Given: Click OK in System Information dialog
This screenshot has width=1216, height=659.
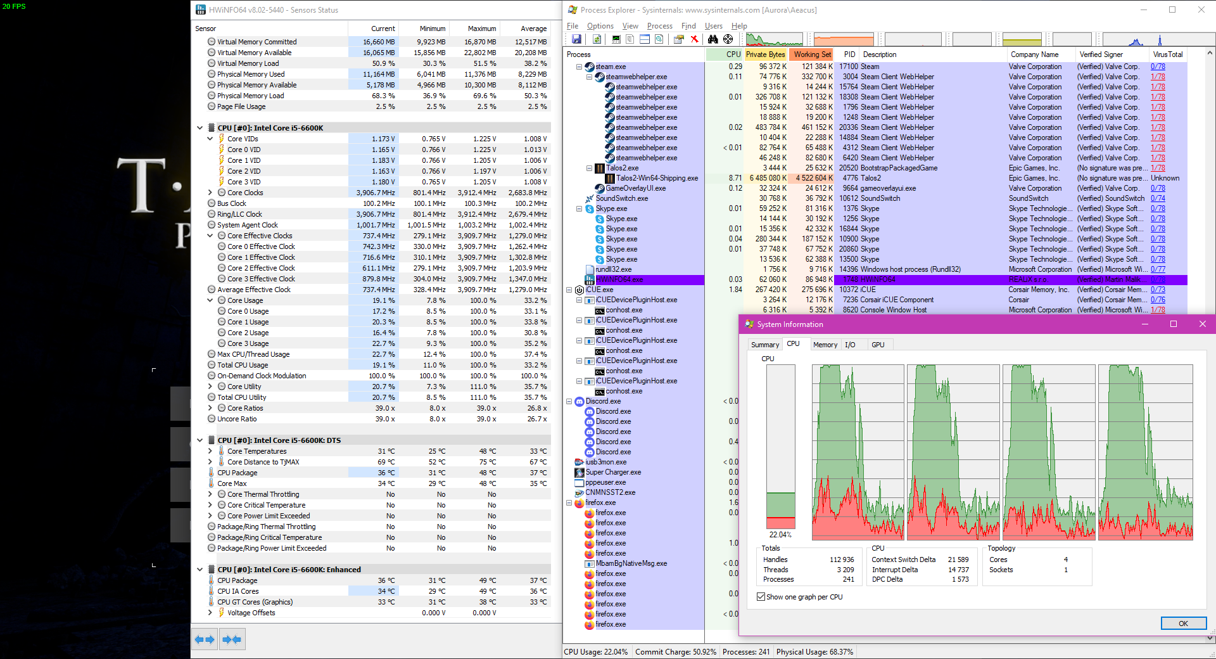Looking at the screenshot, I should pos(1183,624).
